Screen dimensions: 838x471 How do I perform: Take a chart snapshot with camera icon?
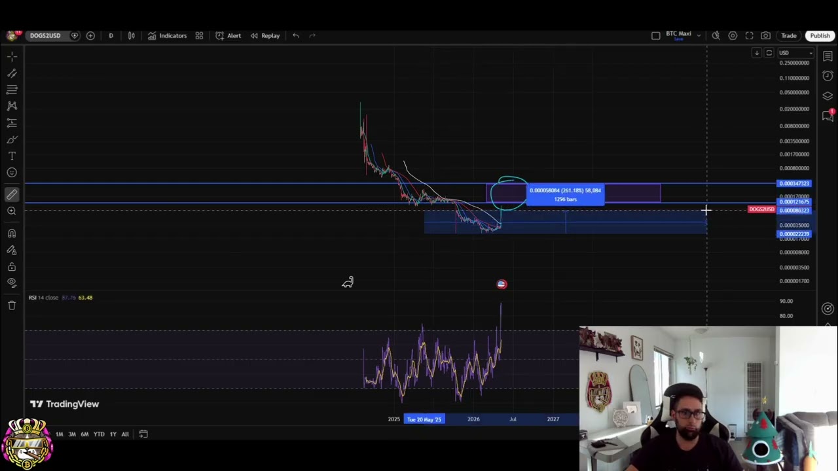pyautogui.click(x=765, y=35)
